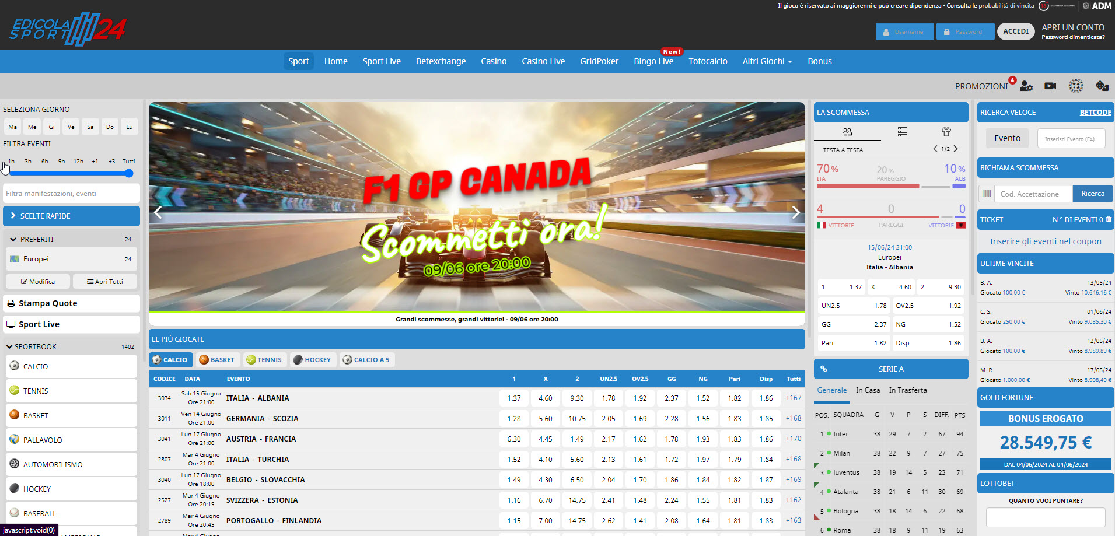Click Stampa Quote button
The image size is (1115, 536).
pyautogui.click(x=71, y=303)
